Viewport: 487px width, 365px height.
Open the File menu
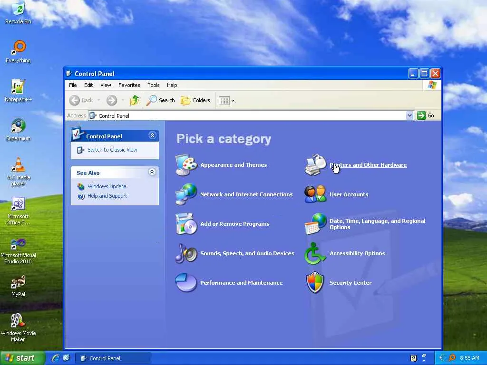pos(73,85)
